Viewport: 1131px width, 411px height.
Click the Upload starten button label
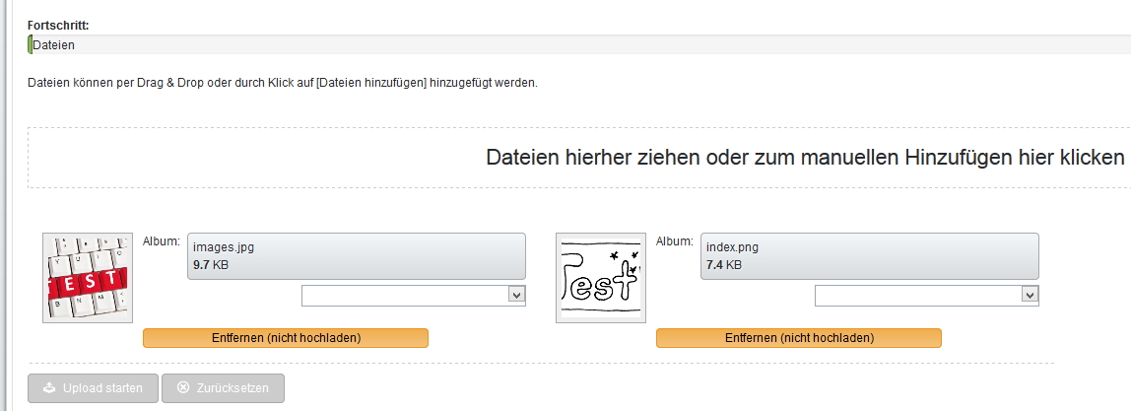pyautogui.click(x=102, y=388)
